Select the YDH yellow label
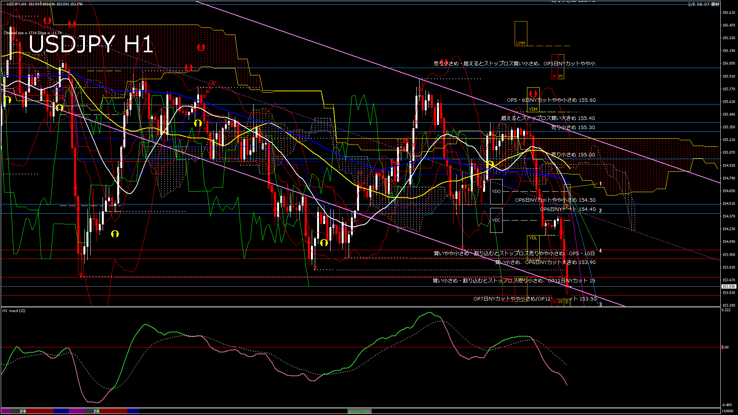738x415 pixels. tap(533, 109)
